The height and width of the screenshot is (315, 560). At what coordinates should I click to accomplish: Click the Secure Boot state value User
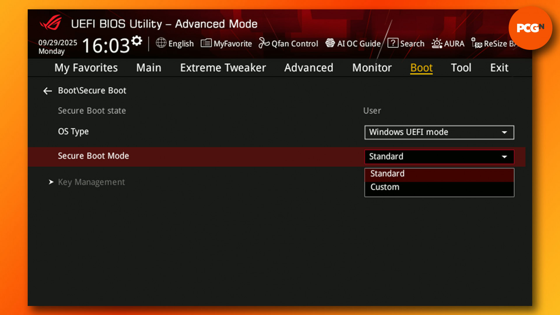tap(372, 111)
